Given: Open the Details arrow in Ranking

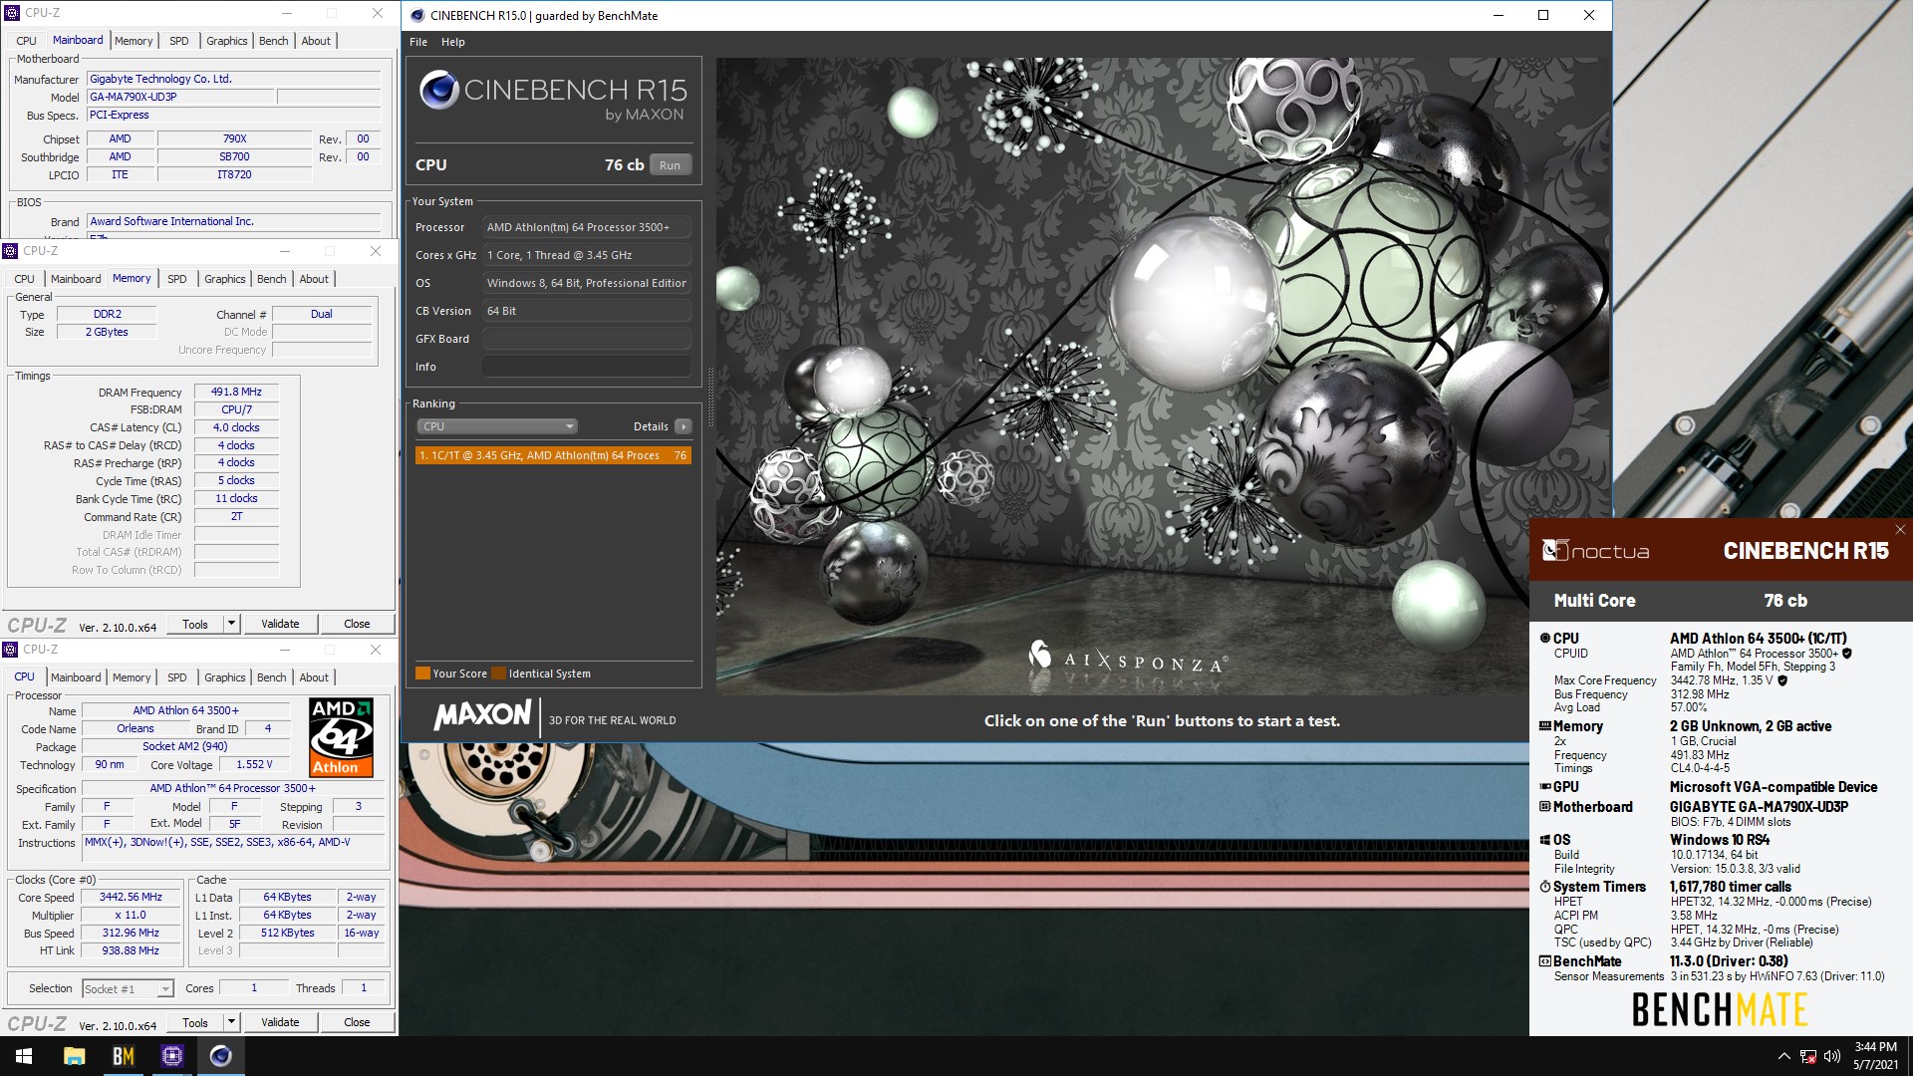Looking at the screenshot, I should click(683, 426).
